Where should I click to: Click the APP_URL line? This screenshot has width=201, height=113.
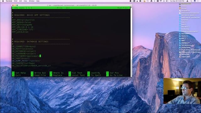(23, 27)
